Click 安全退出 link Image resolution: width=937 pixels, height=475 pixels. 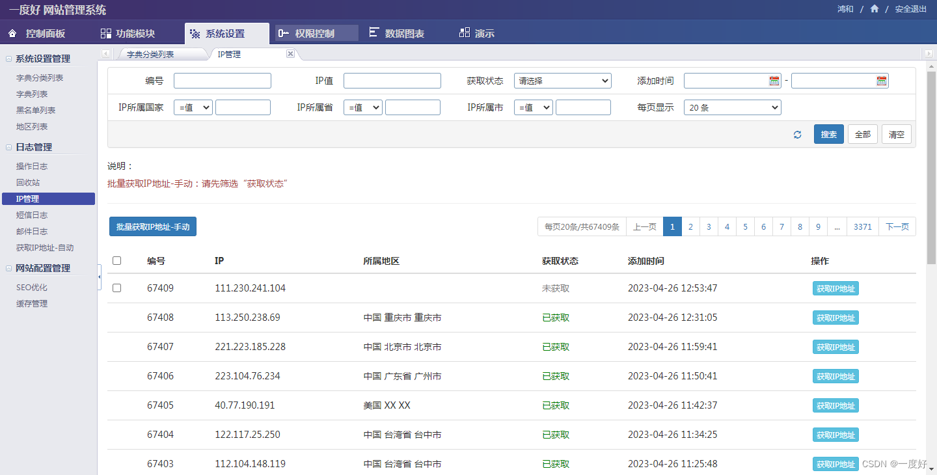pos(911,9)
